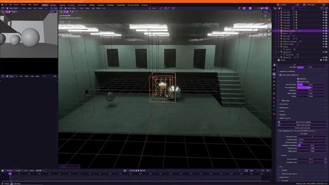Click the Diffuse Bounces number field
This screenshot has height=185, width=329.
pos(312,137)
